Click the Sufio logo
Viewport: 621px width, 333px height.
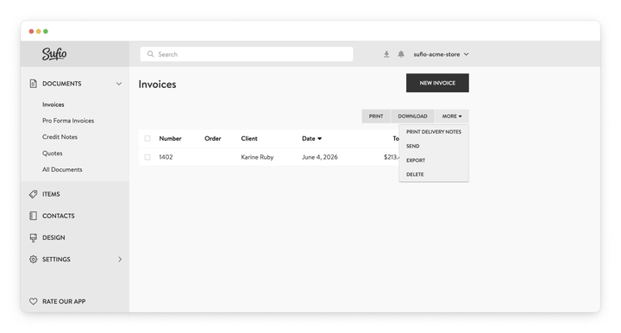(x=54, y=53)
